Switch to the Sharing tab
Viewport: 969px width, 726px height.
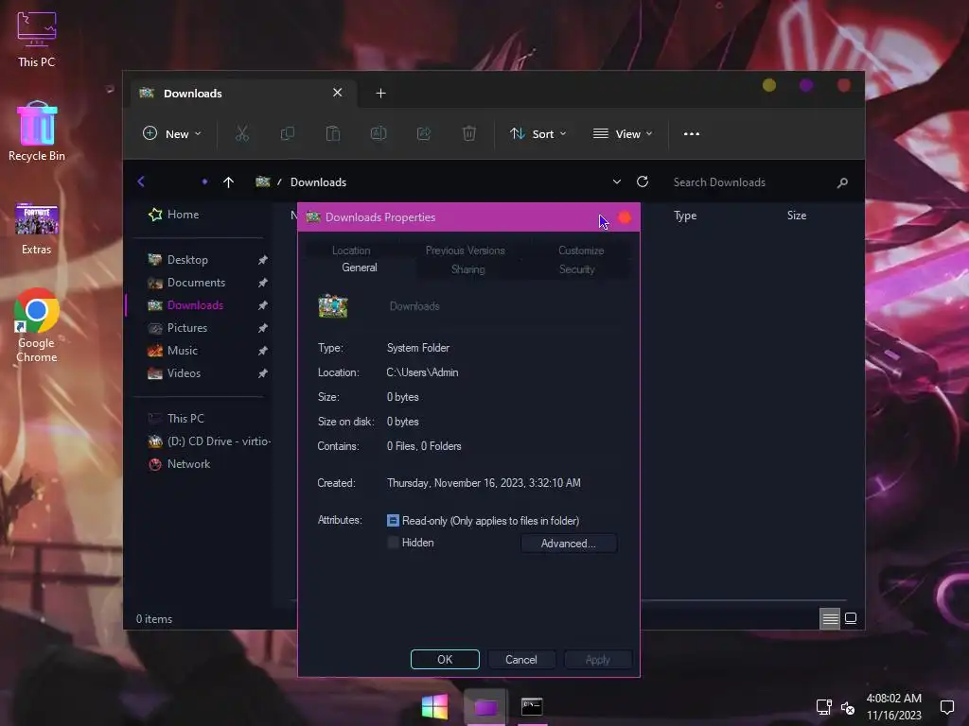[x=467, y=269]
